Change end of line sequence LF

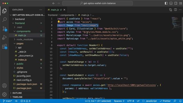point(138,101)
